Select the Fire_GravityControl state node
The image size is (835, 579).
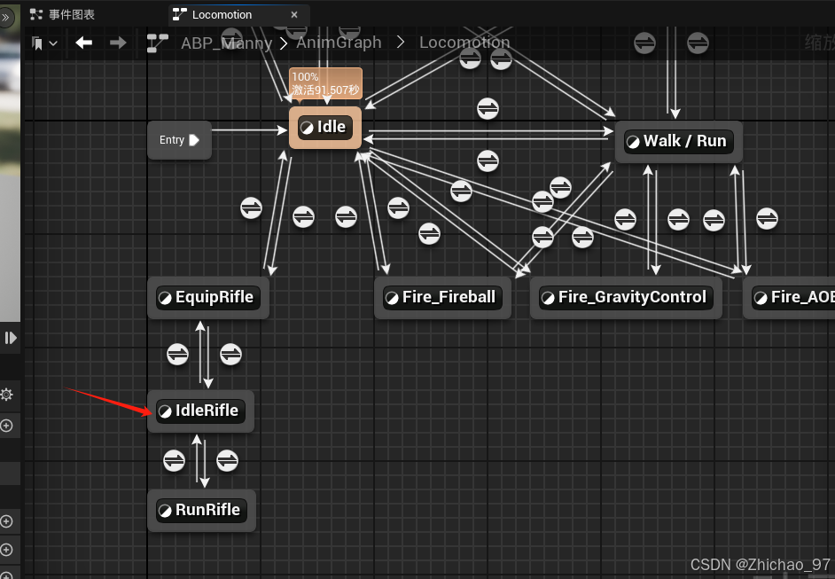click(x=626, y=297)
